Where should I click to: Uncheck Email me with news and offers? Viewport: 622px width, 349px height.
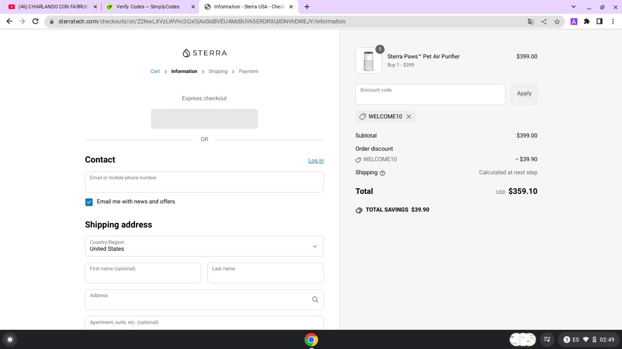pyautogui.click(x=89, y=202)
